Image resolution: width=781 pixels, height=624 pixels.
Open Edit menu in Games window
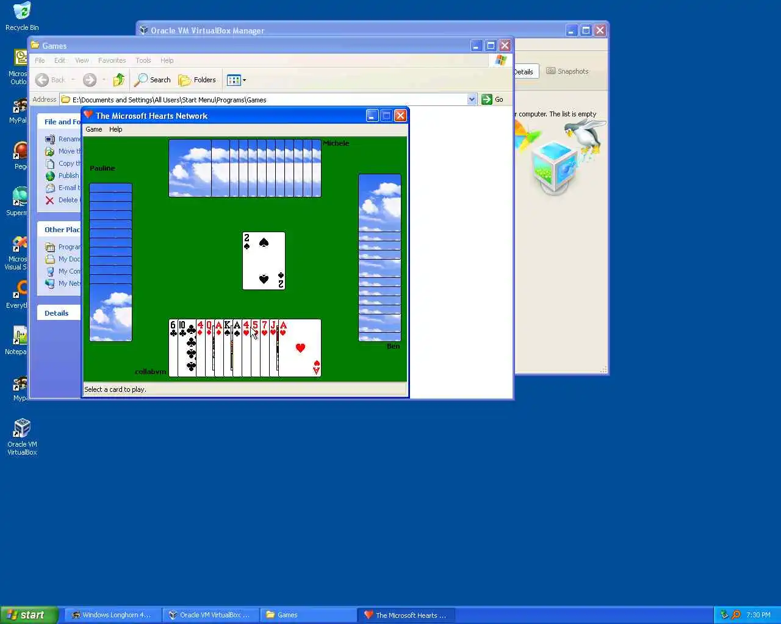pyautogui.click(x=60, y=60)
